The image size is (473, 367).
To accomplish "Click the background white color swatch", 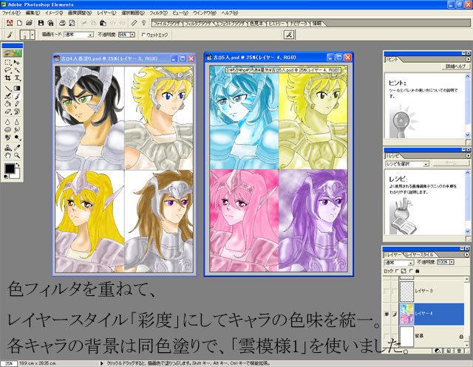I will tap(16, 174).
